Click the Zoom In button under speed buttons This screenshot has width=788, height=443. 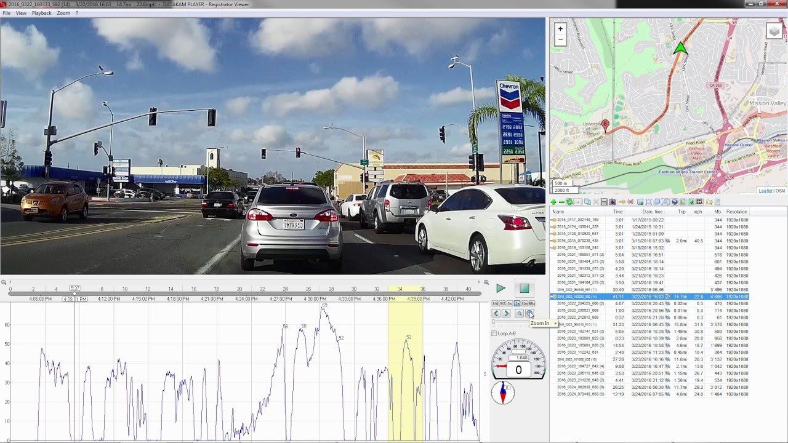tap(529, 313)
